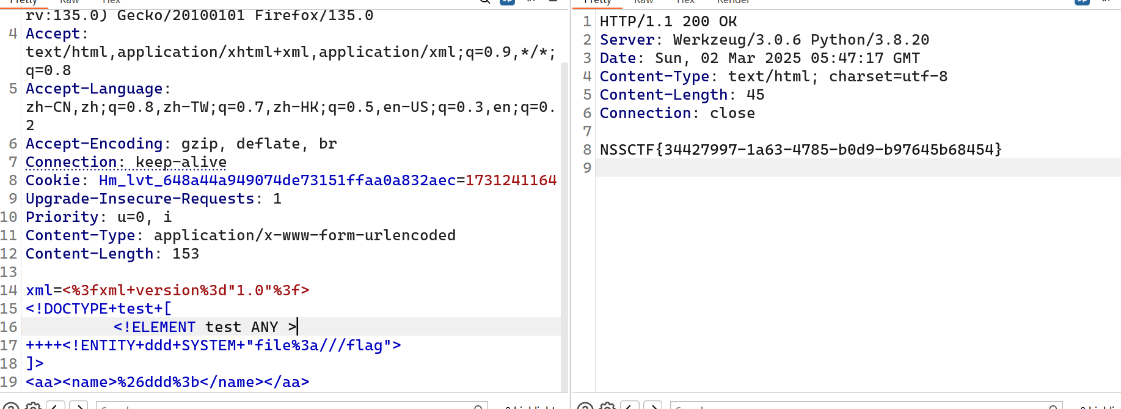Click 'Connection: close' response header

677,113
